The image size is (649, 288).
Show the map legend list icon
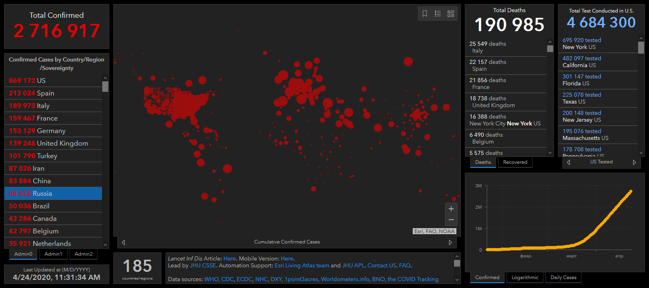(438, 14)
